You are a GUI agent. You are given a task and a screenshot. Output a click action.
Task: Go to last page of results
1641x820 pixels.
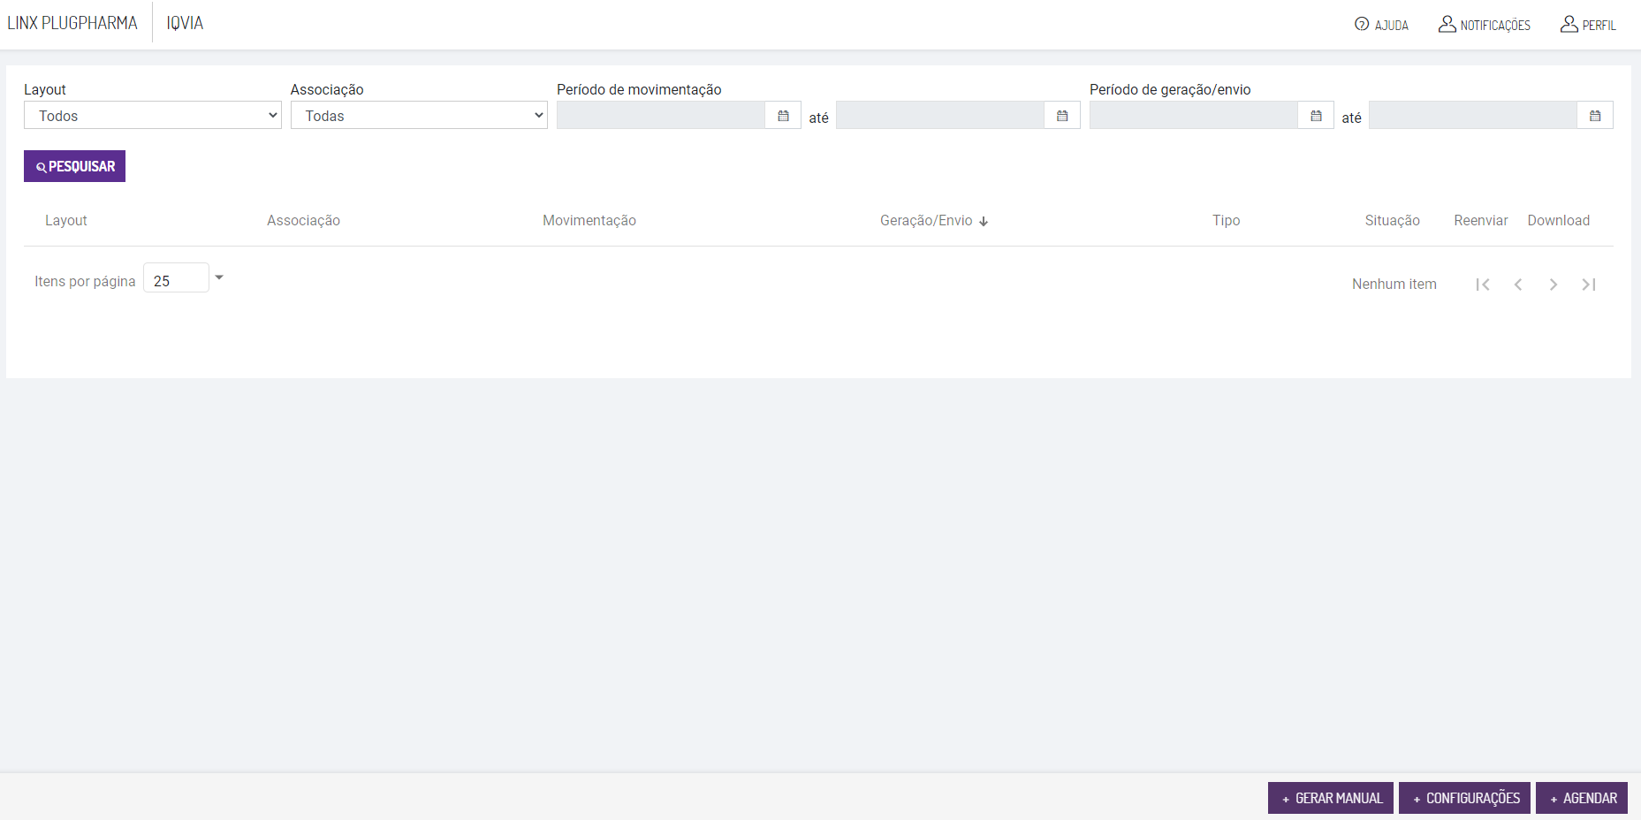[x=1589, y=285]
